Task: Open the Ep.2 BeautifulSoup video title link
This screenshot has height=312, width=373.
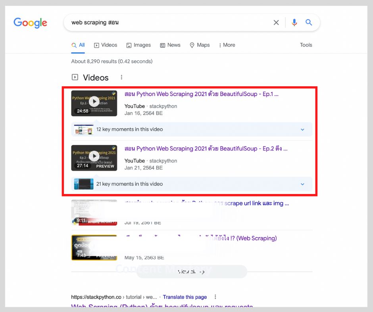Action: 206,148
